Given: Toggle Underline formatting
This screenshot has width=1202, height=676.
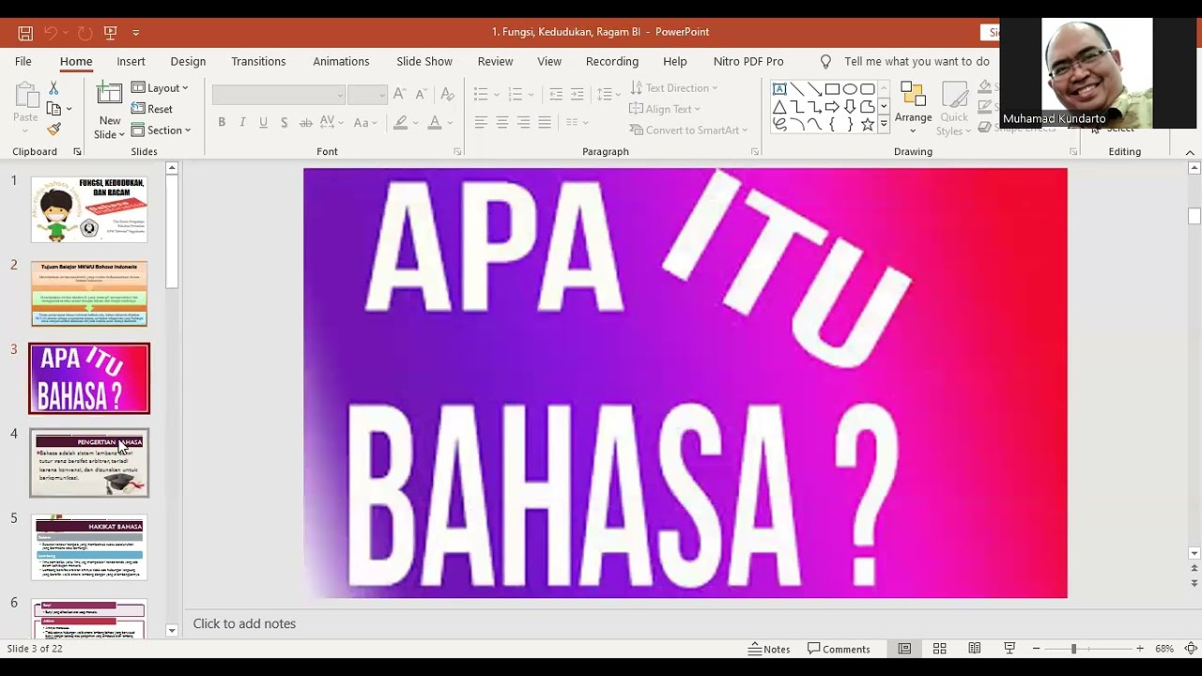Looking at the screenshot, I should [x=263, y=123].
